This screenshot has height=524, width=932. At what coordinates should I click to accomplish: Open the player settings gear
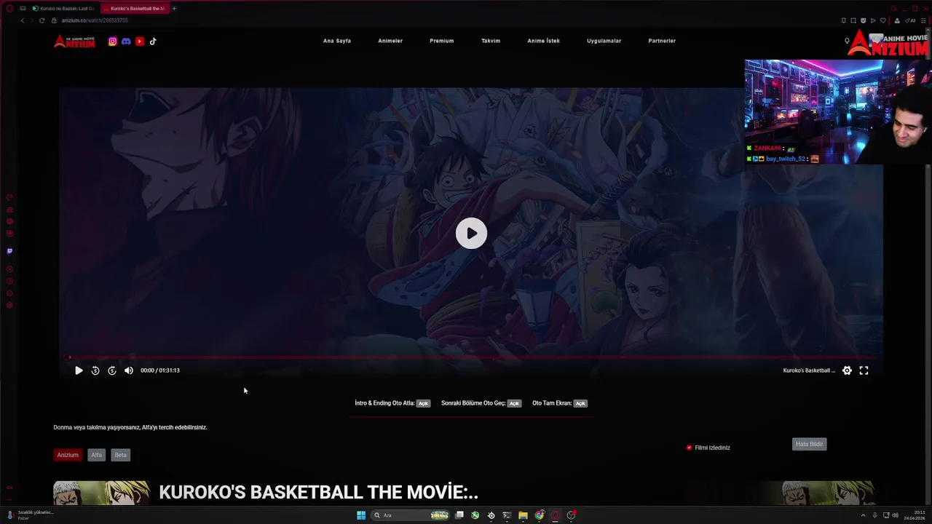[847, 370]
